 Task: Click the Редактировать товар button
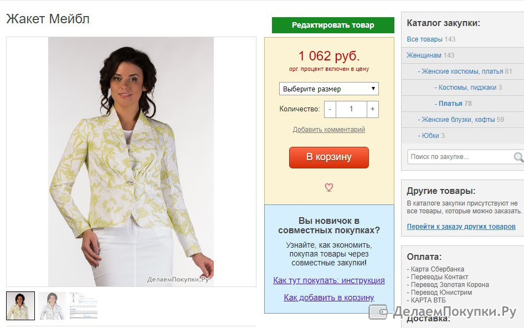click(x=333, y=25)
